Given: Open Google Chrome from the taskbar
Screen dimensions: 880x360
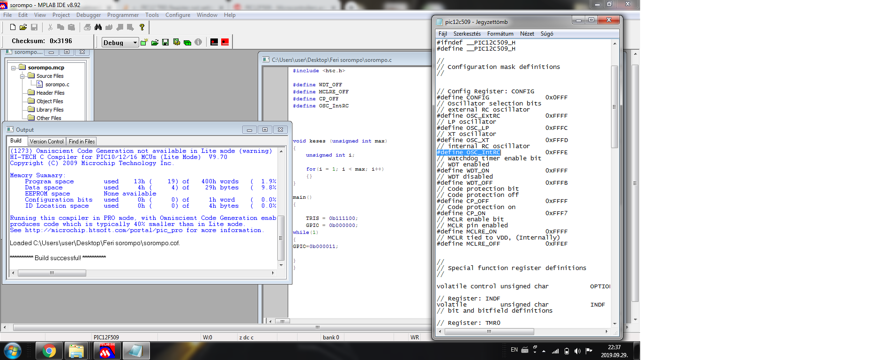Looking at the screenshot, I should tap(49, 351).
